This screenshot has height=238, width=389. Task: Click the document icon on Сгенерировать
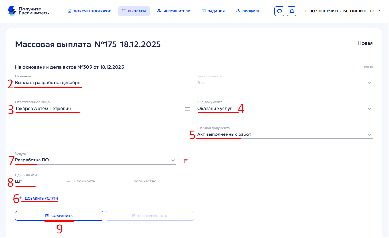[x=134, y=216]
